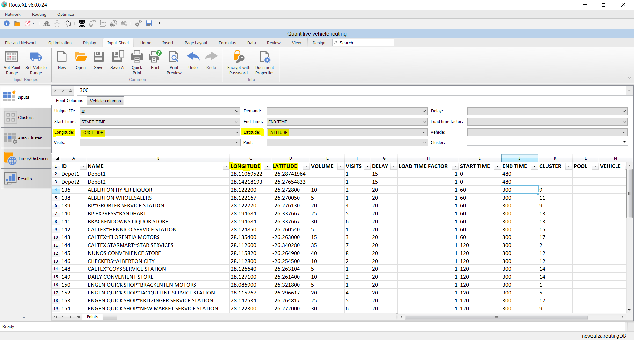Expand the Longitude dropdown

click(237, 132)
